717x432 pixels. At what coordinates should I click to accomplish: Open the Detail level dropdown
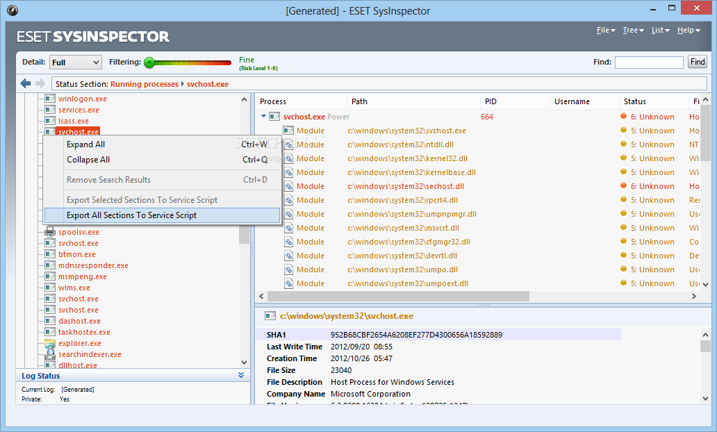[x=76, y=63]
